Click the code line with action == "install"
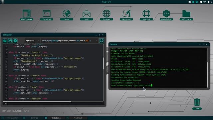The image size is (213, 120). (28, 52)
